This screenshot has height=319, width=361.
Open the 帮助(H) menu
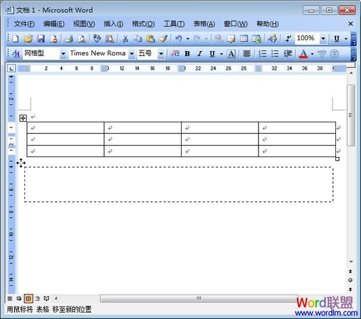coord(267,24)
